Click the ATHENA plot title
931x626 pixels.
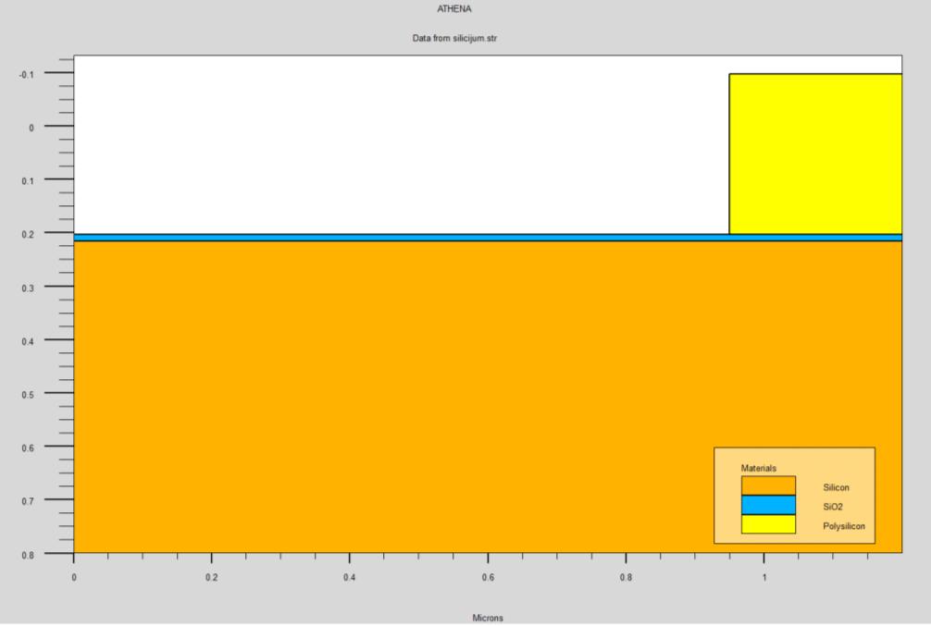tap(454, 9)
